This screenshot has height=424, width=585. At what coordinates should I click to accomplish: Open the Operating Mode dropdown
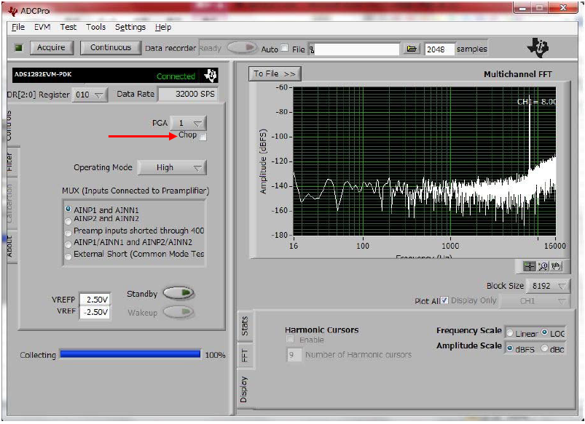tap(172, 168)
